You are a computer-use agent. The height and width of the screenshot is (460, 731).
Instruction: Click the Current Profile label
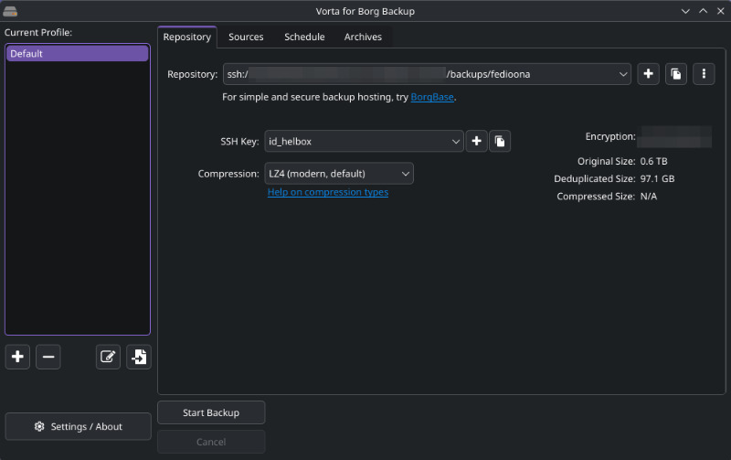pos(38,33)
